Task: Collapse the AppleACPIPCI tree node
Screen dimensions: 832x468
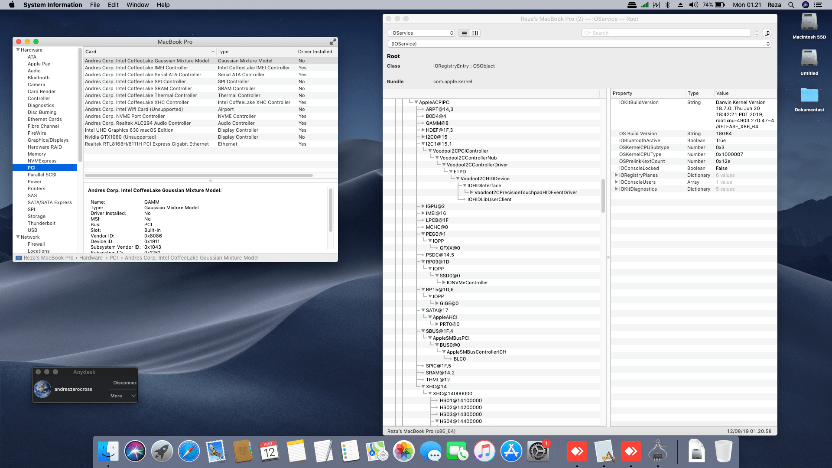Action: point(416,102)
